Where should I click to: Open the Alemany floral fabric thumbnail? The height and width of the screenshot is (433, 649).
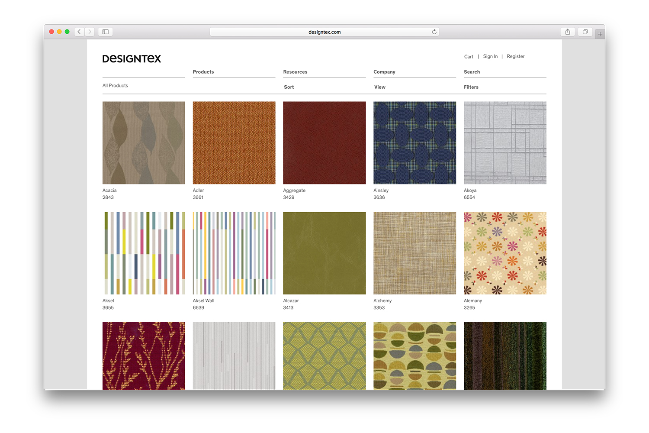point(505,253)
